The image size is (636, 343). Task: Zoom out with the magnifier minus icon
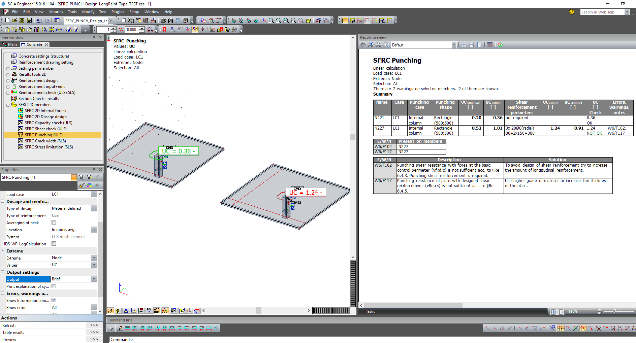(x=279, y=21)
